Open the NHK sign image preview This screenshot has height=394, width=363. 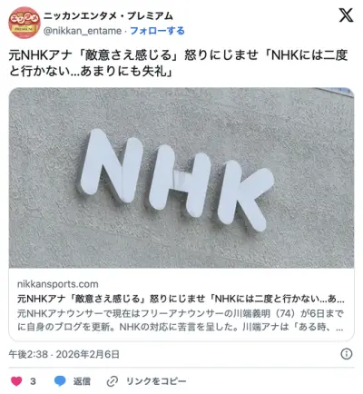coord(181,178)
